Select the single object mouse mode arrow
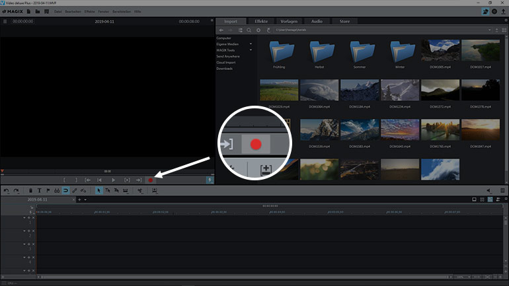Screen dimensions: 509x286 point(99,191)
